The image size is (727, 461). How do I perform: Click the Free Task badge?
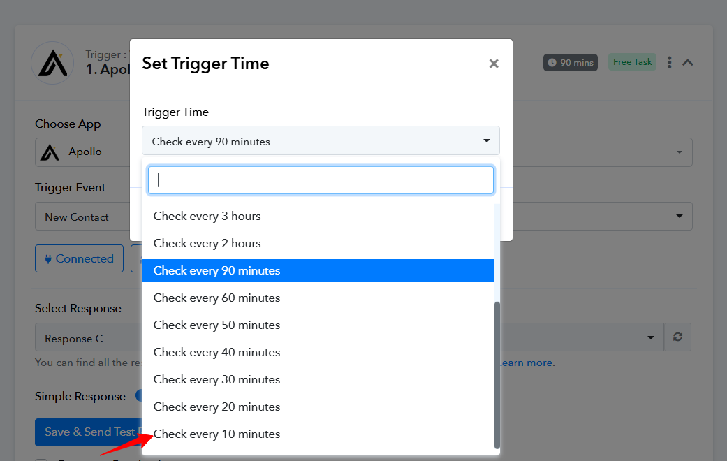coord(633,62)
